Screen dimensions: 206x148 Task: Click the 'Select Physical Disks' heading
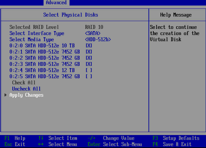pyautogui.click(x=71, y=15)
